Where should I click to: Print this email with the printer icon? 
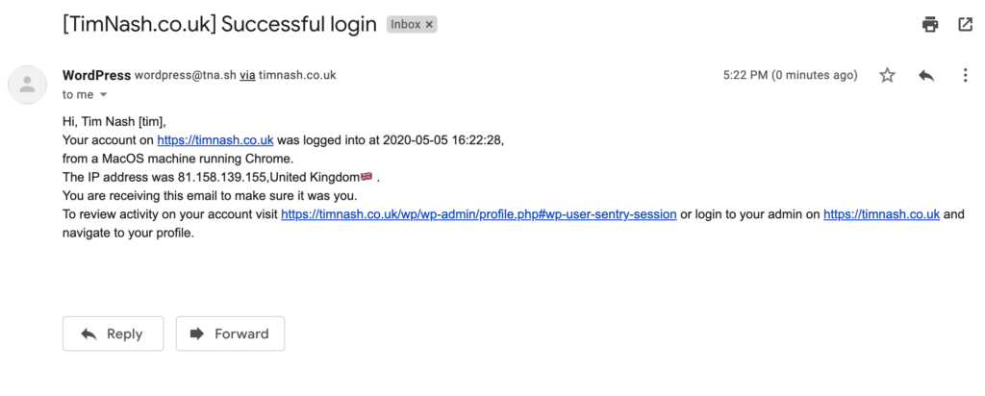(930, 24)
